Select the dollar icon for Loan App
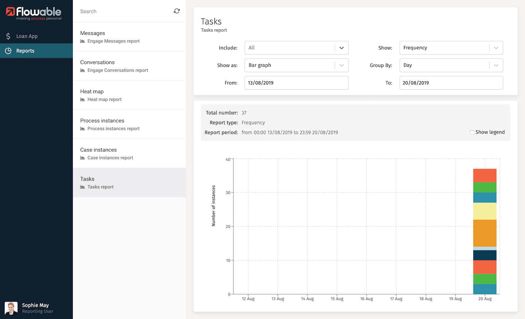The width and height of the screenshot is (525, 319). point(8,36)
